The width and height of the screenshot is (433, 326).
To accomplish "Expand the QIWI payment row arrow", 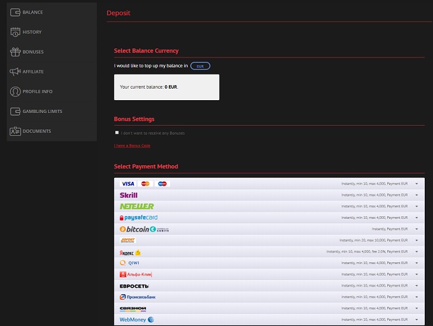I will 416,263.
